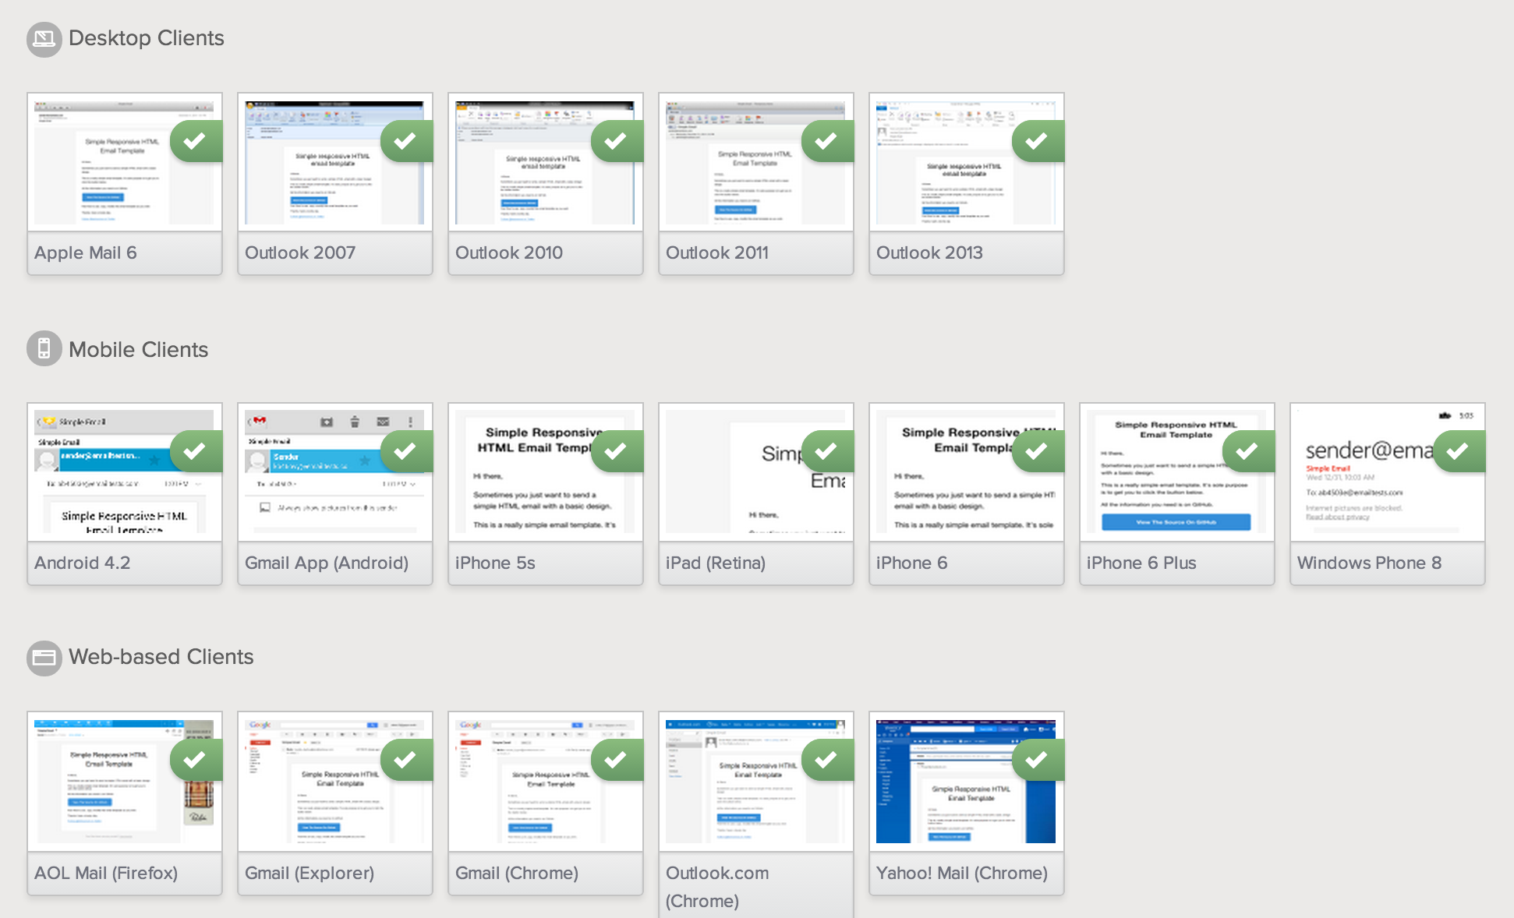Open the Outlook 2007 preview thumbnail
The height and width of the screenshot is (918, 1514).
coord(334,163)
